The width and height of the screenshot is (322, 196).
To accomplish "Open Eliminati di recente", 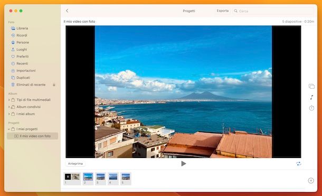I will tap(31, 85).
